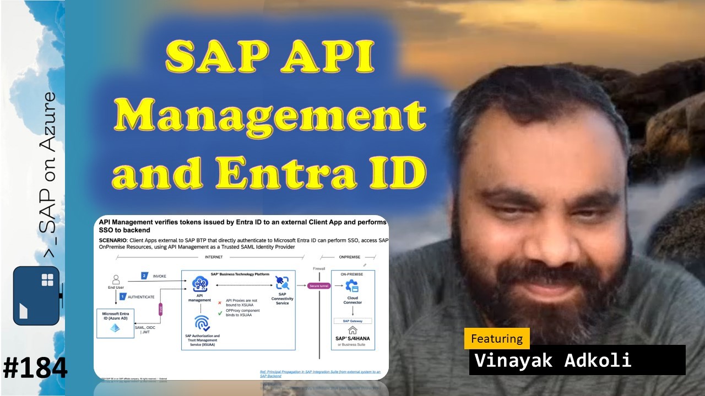Click the 'AUTHENTICATE' label

(141, 296)
